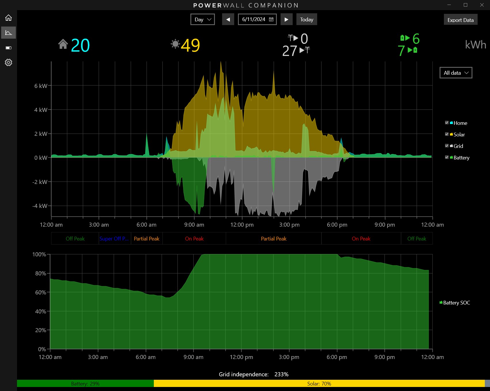Click the Today button
490x391 pixels.
(307, 20)
